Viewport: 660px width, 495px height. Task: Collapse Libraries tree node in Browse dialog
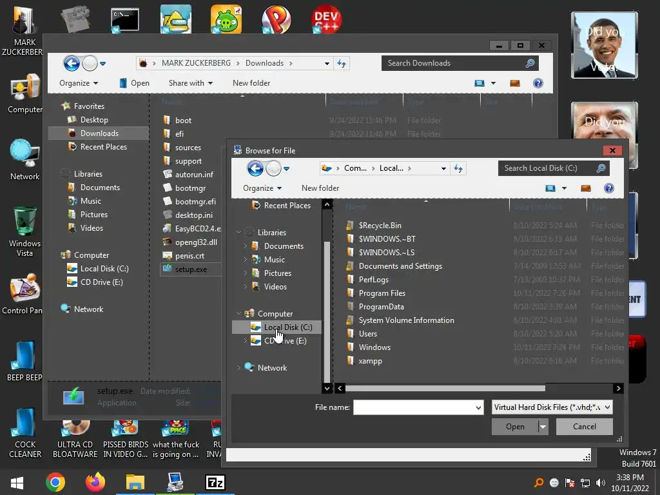click(x=239, y=232)
